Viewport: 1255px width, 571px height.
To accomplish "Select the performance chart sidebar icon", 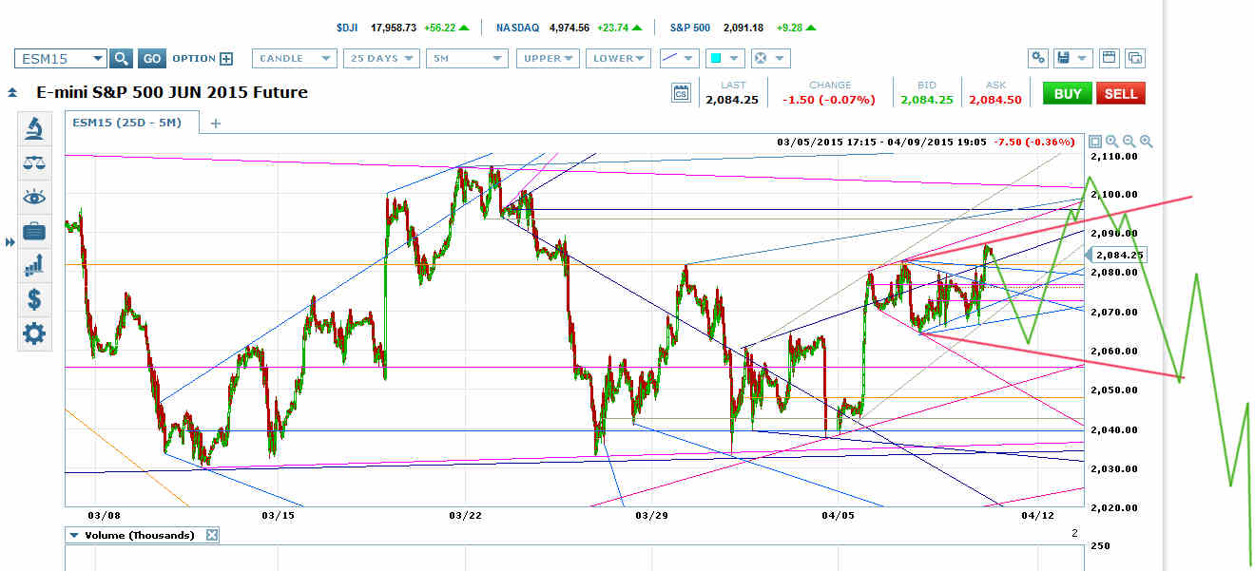I will pos(34,266).
